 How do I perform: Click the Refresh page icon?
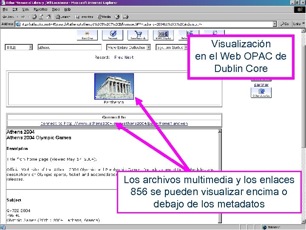(41, 17)
